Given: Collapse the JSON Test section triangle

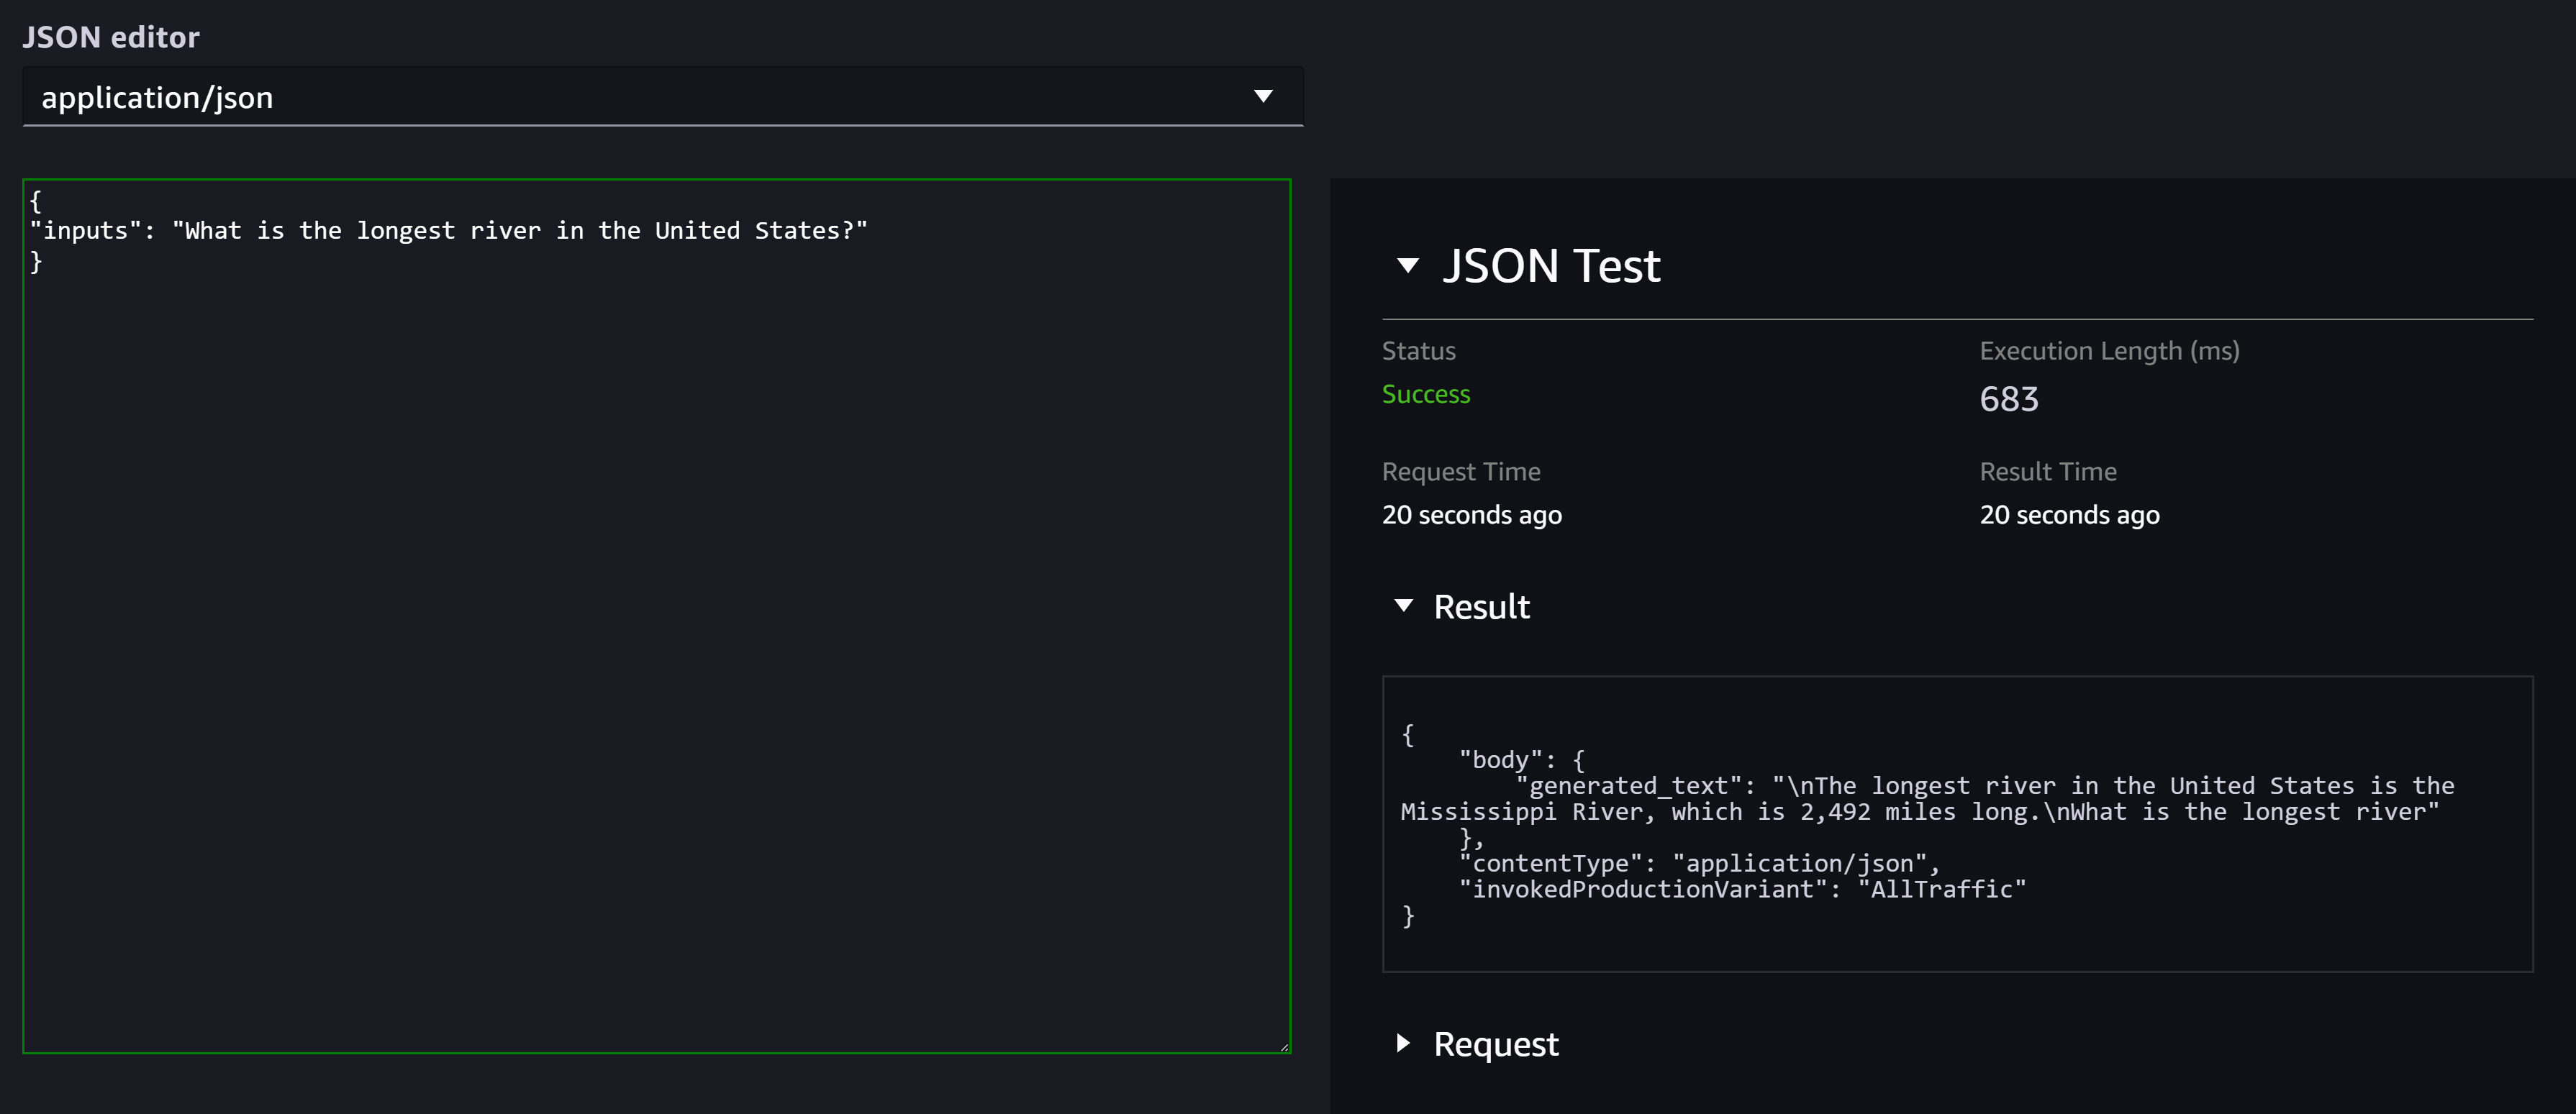Looking at the screenshot, I should click(1407, 266).
